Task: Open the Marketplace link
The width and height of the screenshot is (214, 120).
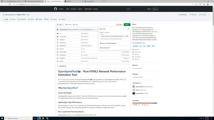Action: click(x=88, y=9)
